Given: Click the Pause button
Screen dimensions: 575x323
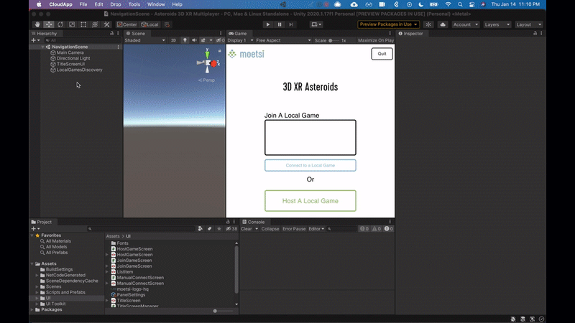Looking at the screenshot, I should coord(280,24).
